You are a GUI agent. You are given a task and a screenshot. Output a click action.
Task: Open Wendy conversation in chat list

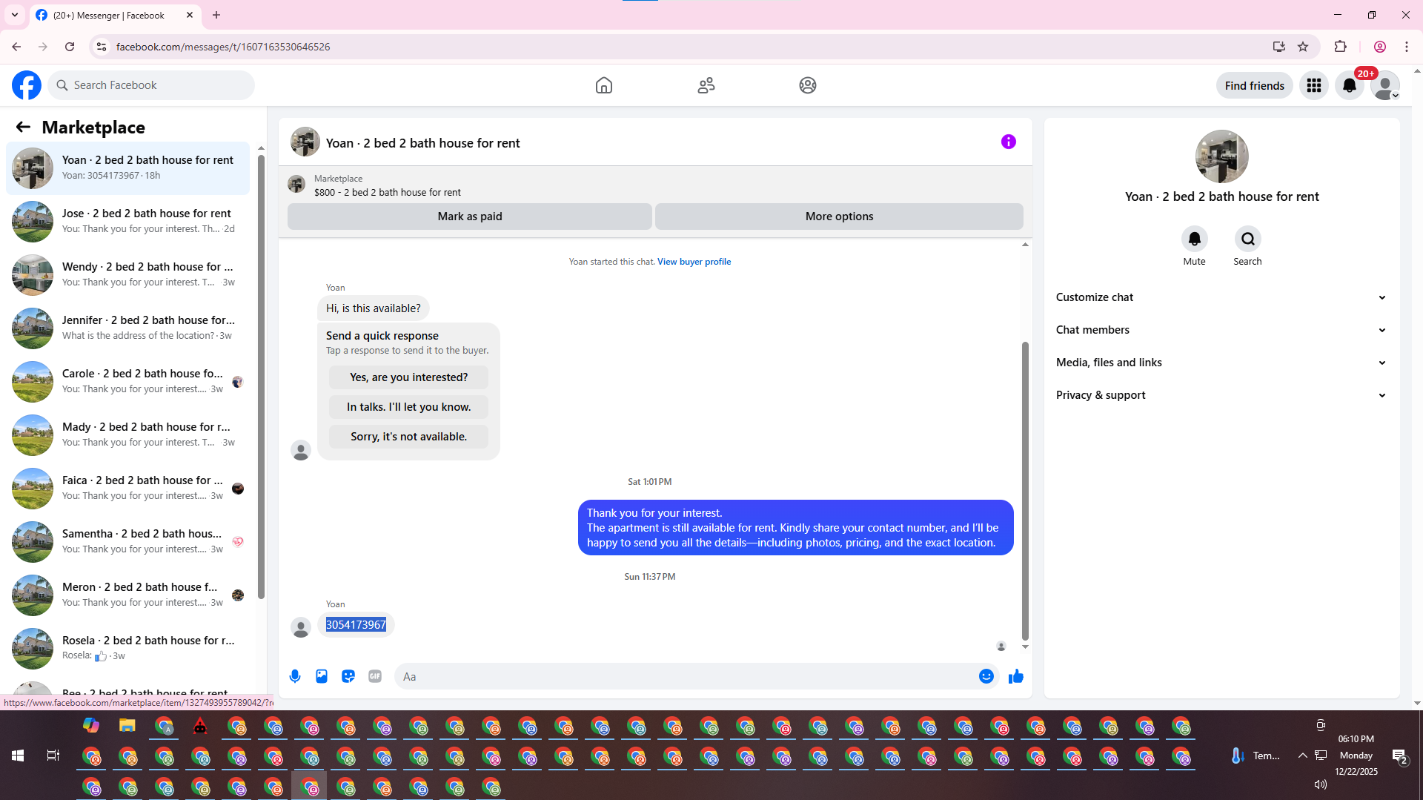[127, 275]
